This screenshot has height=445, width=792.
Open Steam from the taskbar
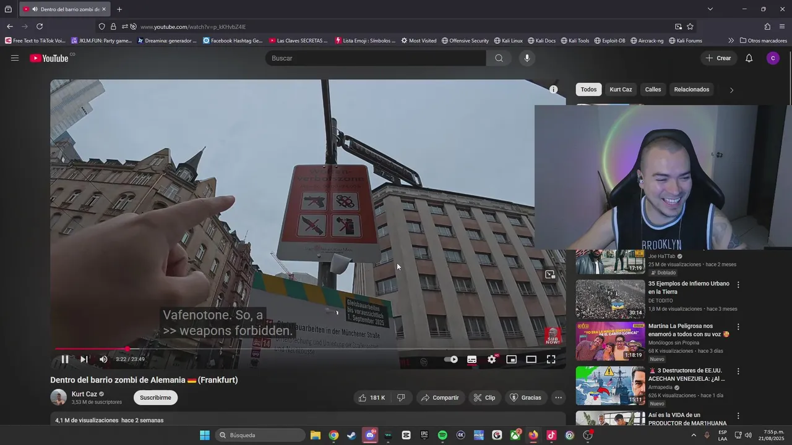click(351, 435)
